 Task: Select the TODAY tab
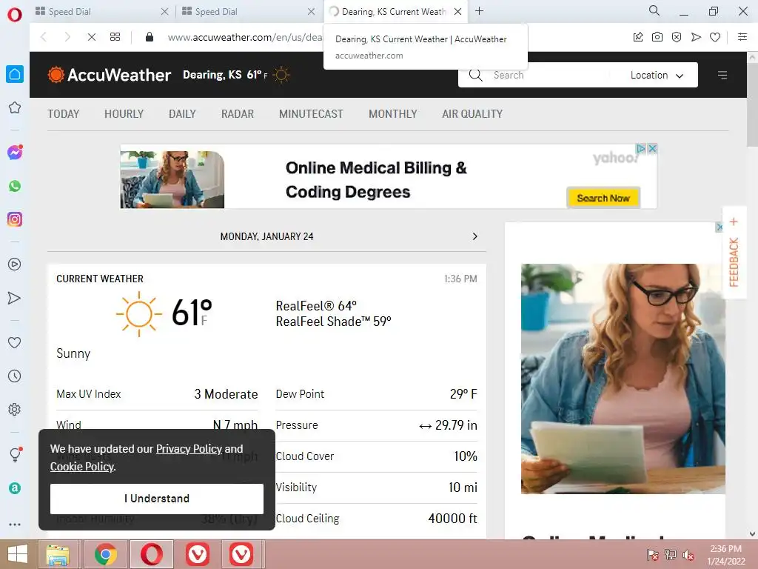(64, 114)
